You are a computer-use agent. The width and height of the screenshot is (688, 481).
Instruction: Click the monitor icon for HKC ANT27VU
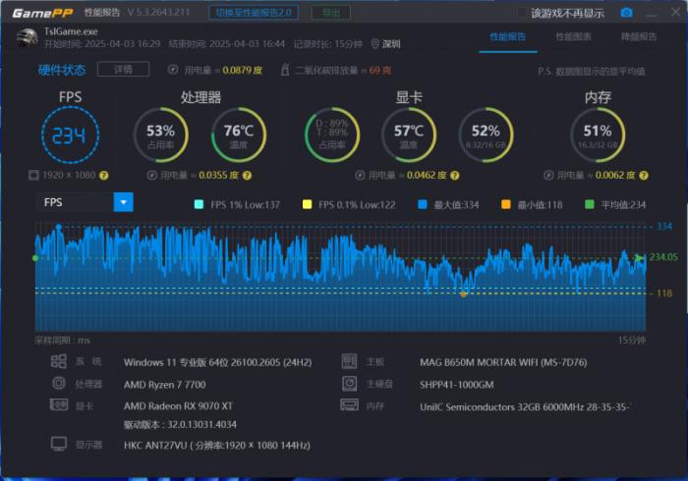coord(59,445)
